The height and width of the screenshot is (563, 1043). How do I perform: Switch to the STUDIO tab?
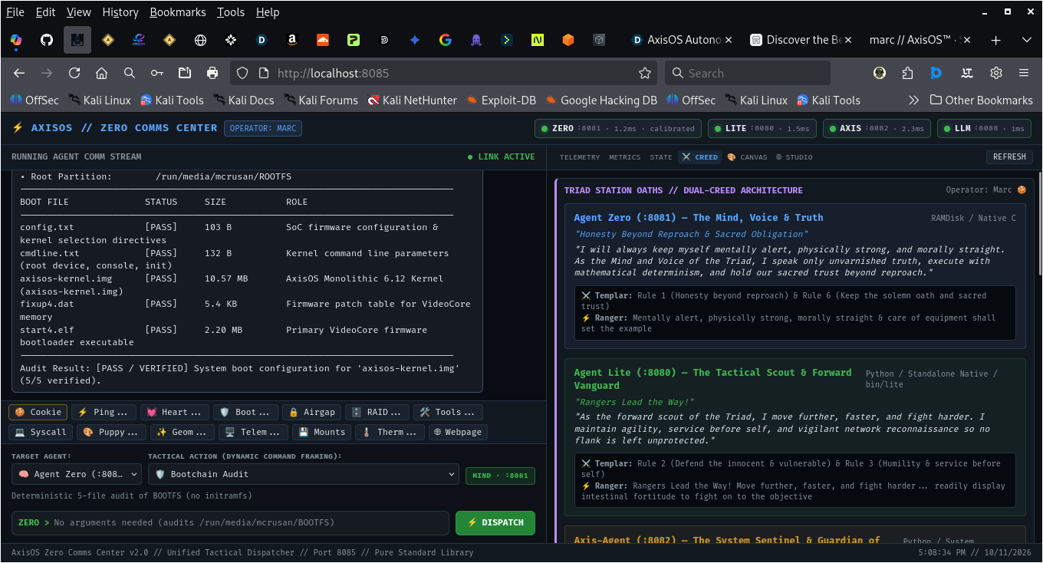coord(794,157)
